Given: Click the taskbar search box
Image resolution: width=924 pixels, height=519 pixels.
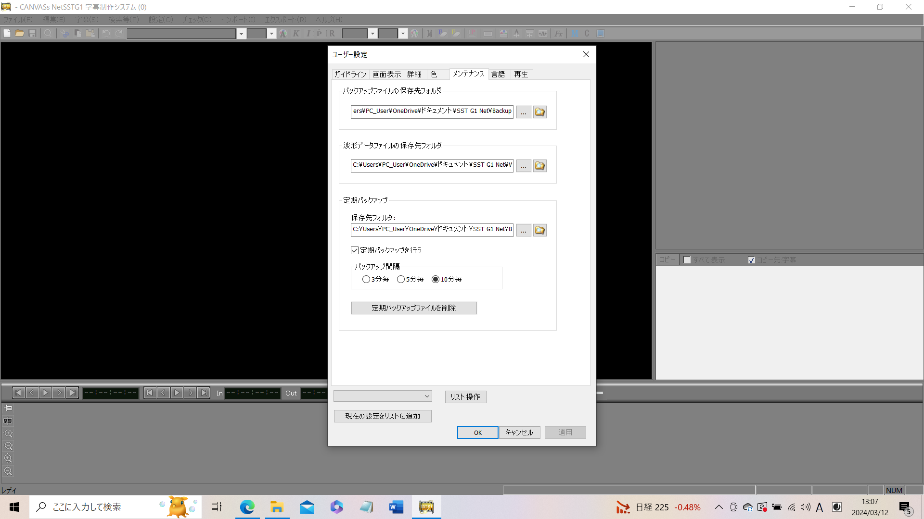Looking at the screenshot, I should (115, 507).
